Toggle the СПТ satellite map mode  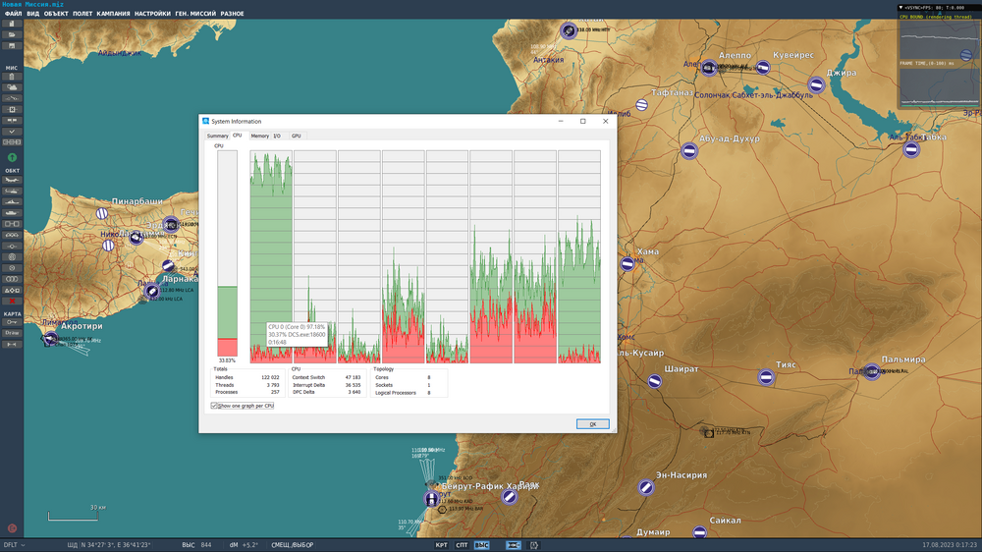(462, 544)
